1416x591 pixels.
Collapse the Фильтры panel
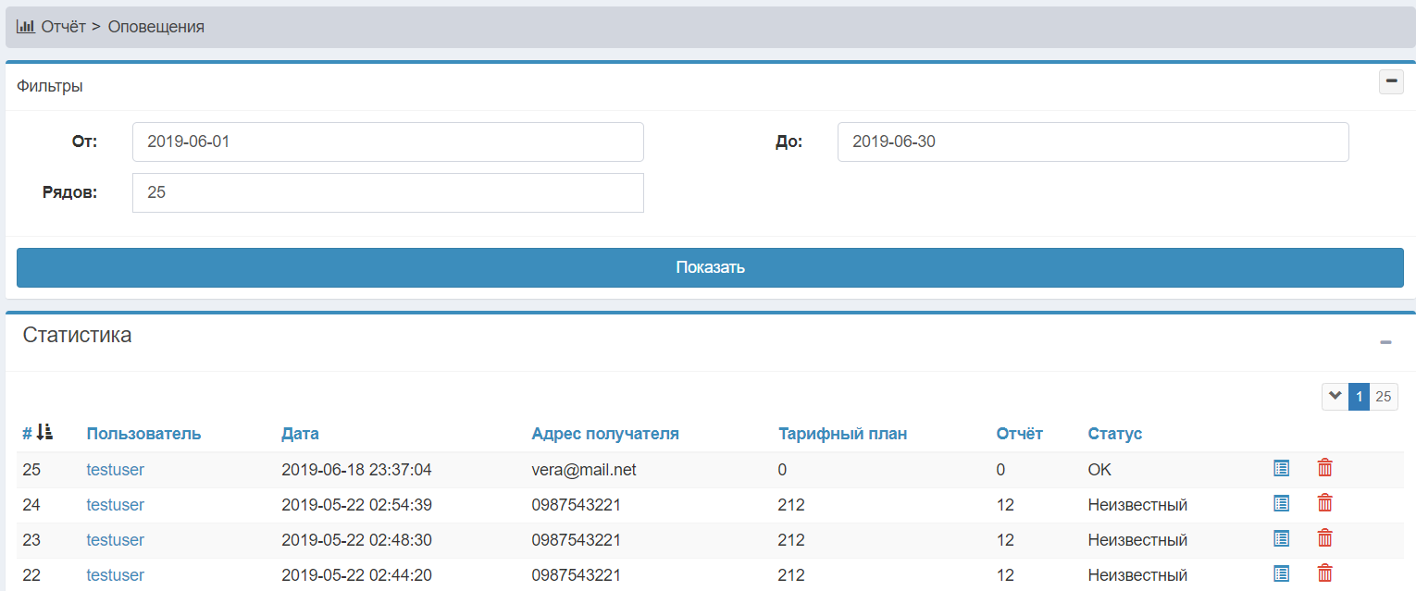tap(1391, 82)
